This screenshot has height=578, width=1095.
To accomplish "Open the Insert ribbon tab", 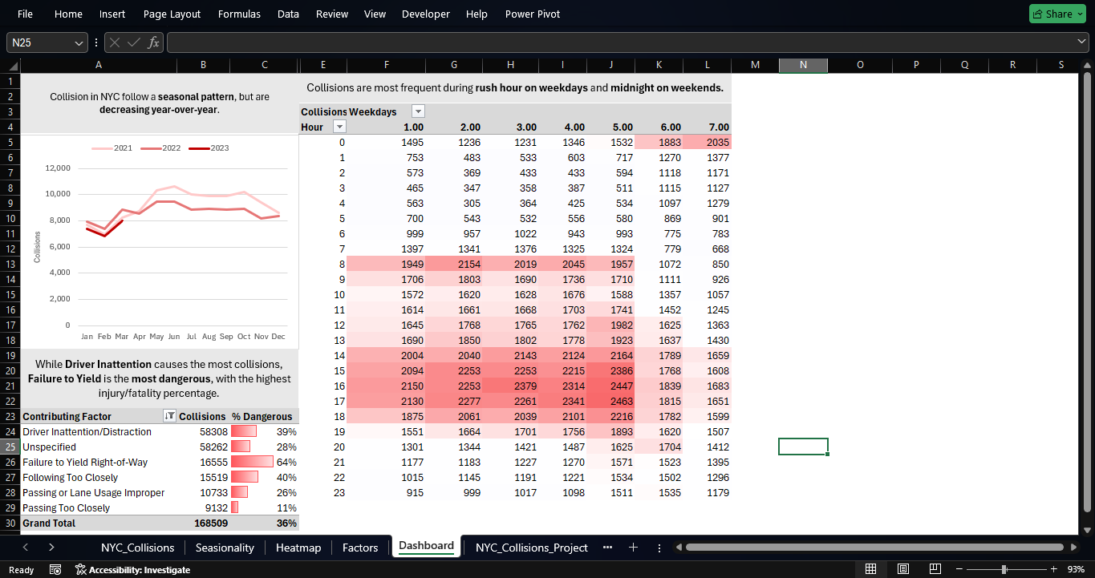I will [112, 14].
